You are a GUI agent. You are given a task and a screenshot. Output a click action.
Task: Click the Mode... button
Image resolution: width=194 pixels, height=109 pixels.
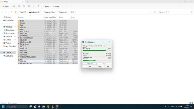point(100,67)
